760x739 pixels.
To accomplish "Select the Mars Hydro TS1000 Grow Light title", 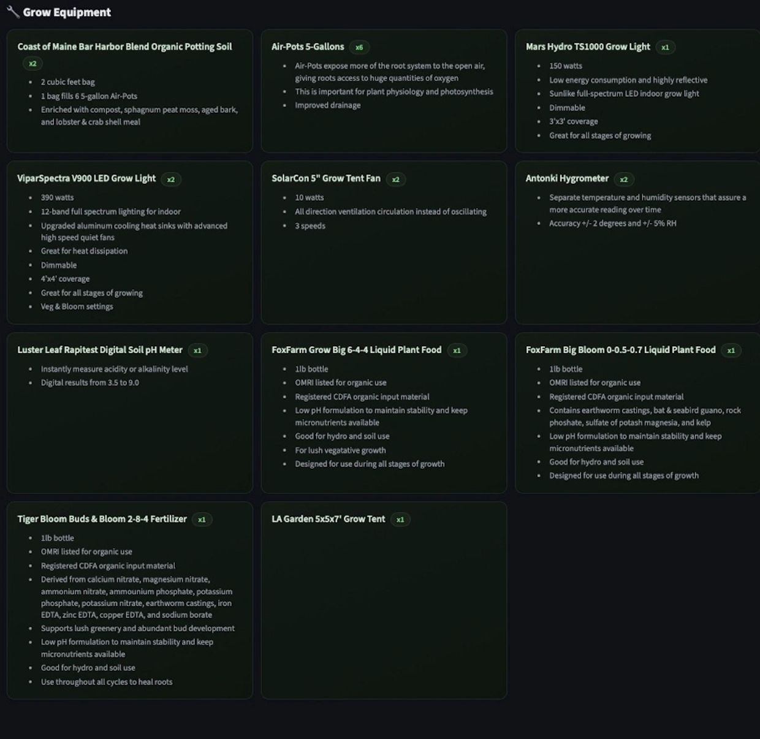I will tap(588, 47).
